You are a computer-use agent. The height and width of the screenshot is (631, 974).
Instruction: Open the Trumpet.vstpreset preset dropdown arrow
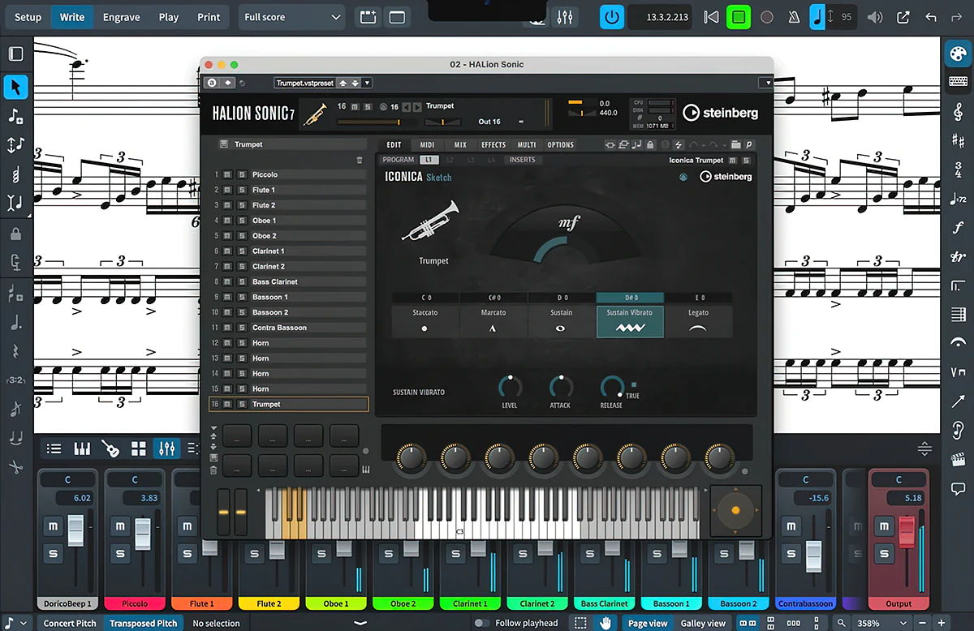click(367, 83)
